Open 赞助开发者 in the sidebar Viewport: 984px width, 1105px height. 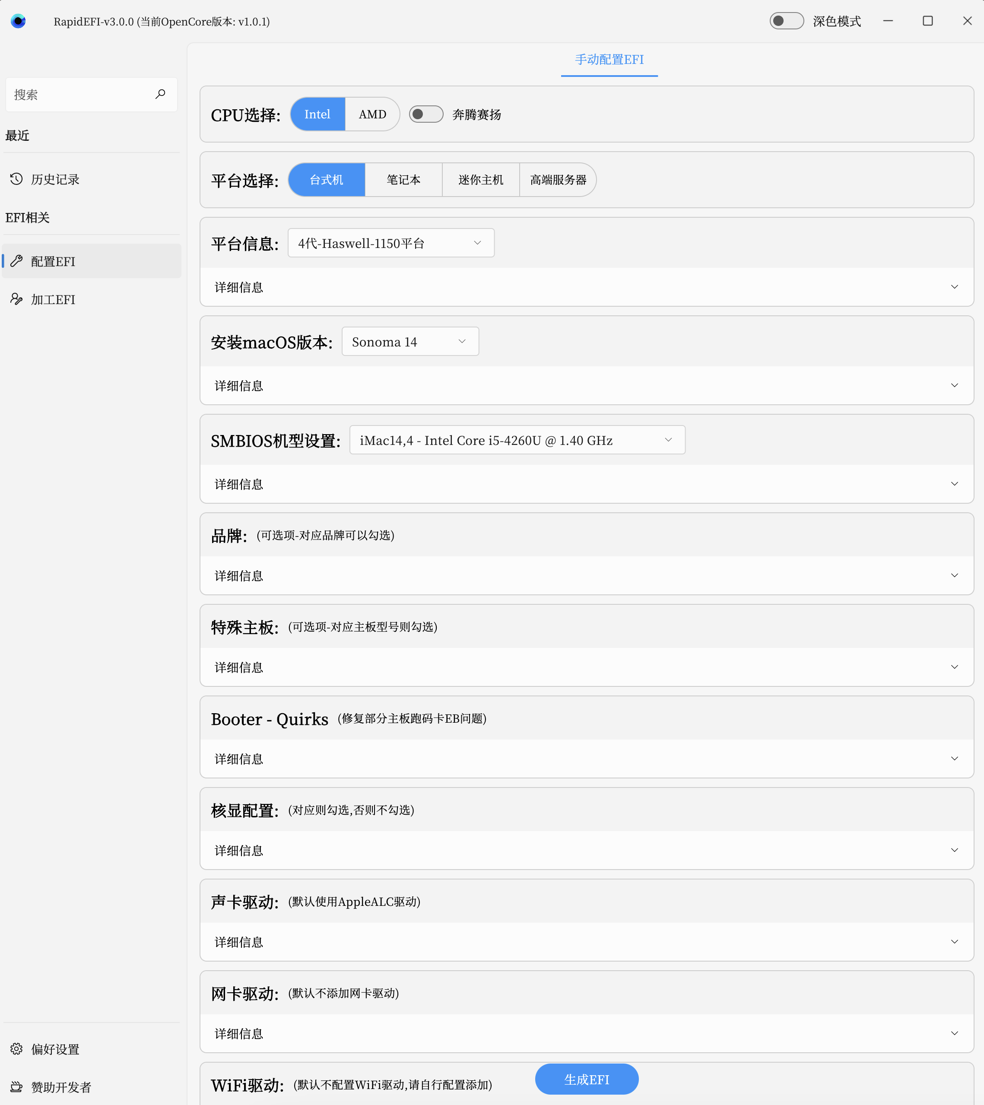point(92,1086)
